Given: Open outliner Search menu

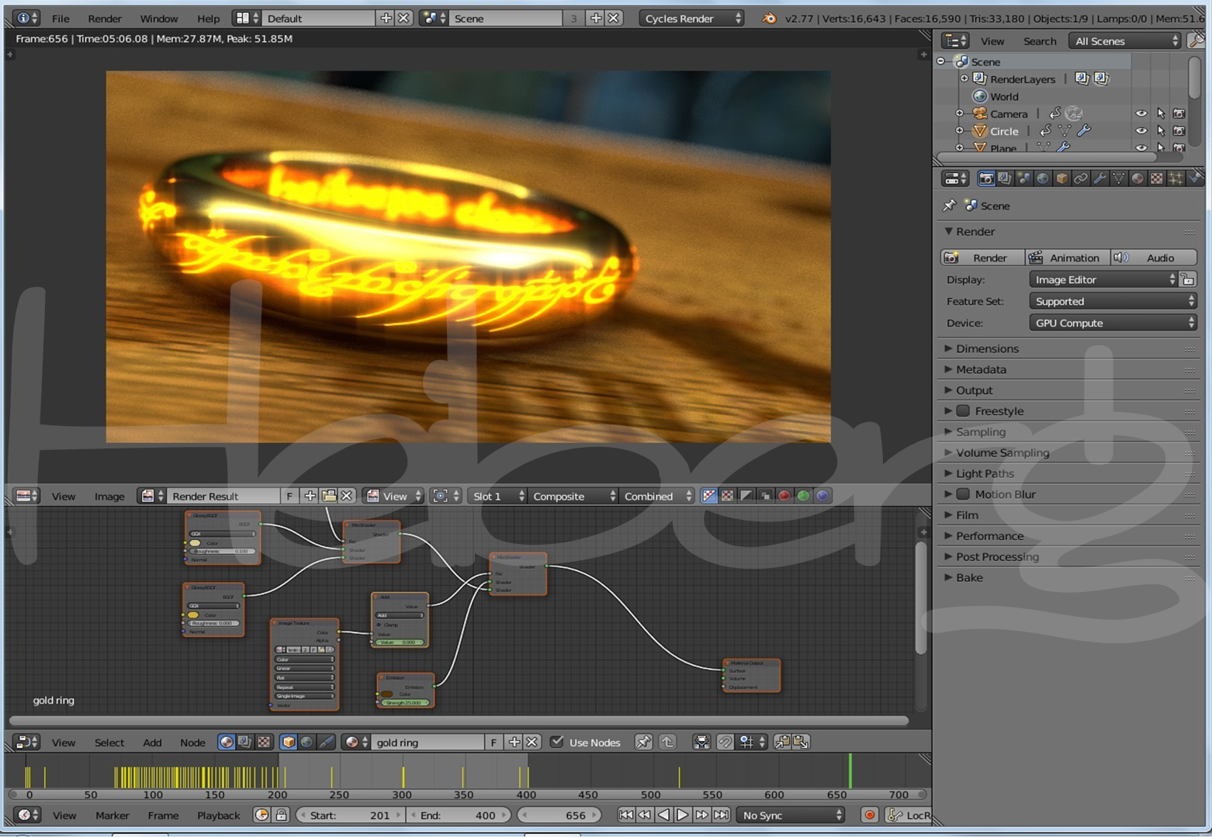Looking at the screenshot, I should (1040, 41).
